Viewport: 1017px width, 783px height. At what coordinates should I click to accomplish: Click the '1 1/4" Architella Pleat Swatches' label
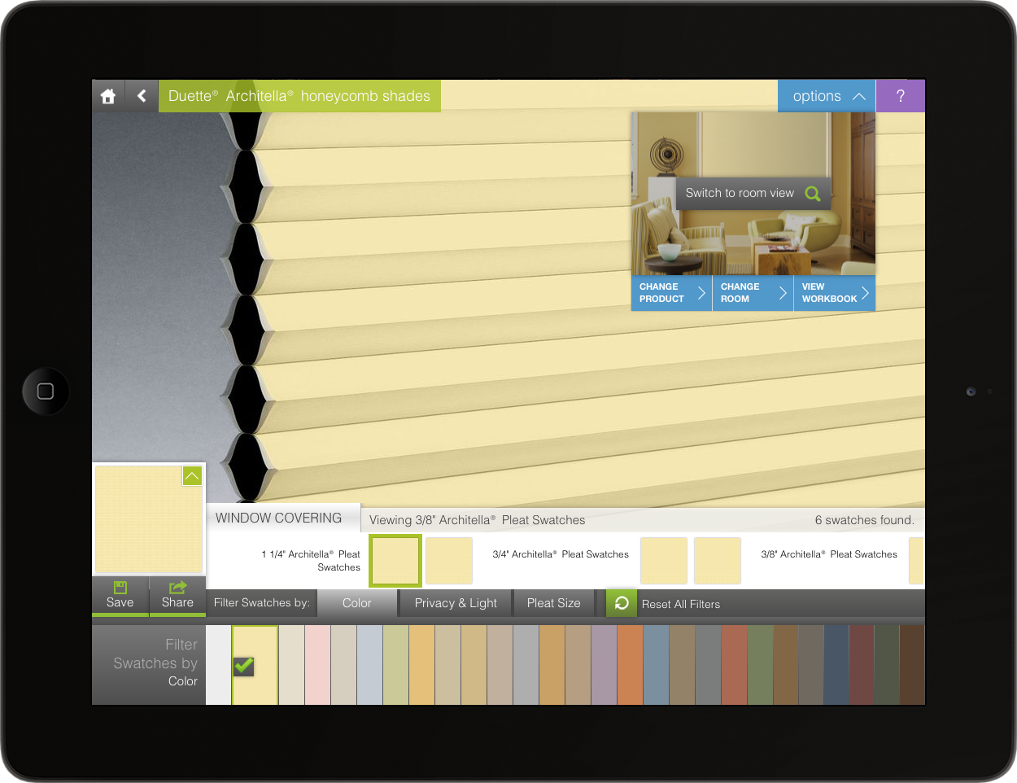pos(311,561)
